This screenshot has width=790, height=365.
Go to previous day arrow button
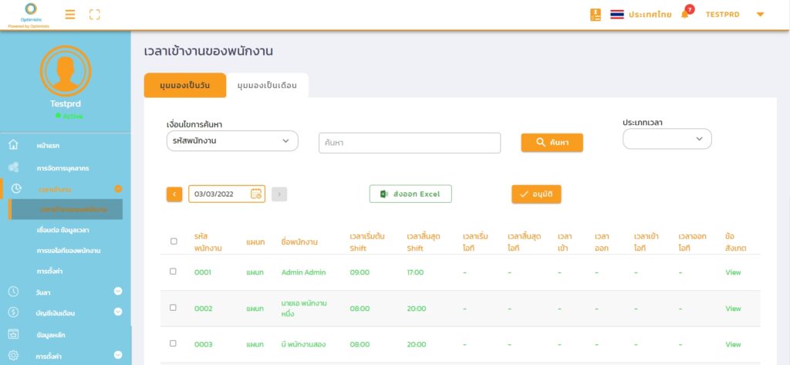click(x=174, y=194)
